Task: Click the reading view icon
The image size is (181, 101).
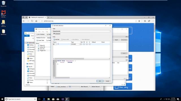Action: tap(136, 21)
